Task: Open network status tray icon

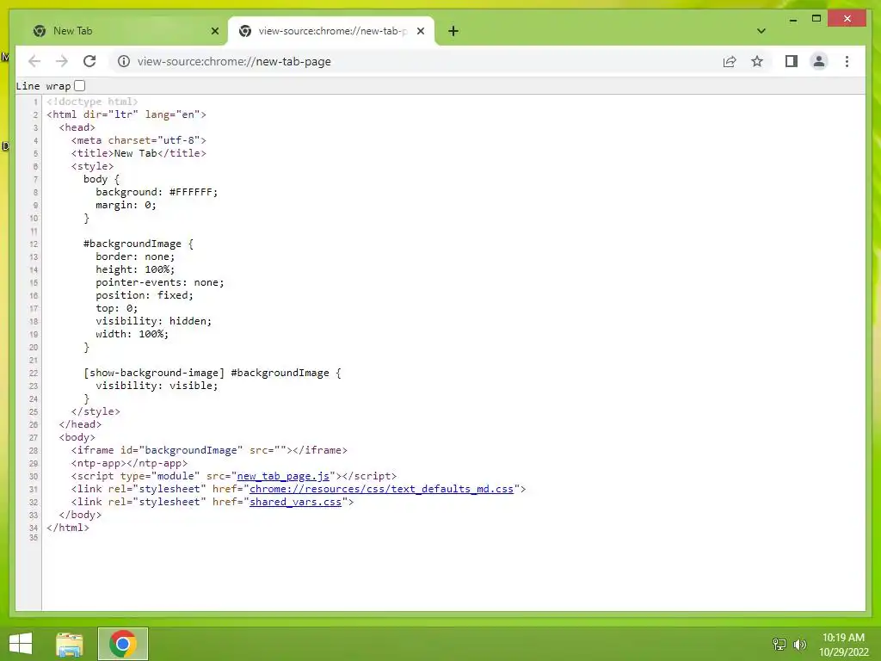Action: (x=779, y=644)
